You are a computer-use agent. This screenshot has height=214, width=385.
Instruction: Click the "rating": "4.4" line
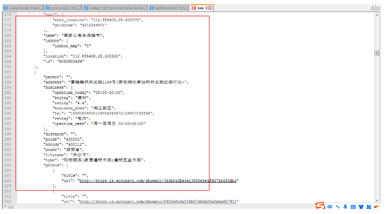[70, 103]
